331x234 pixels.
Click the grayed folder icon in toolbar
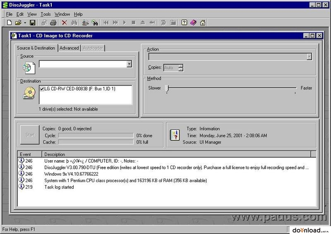(173, 22)
